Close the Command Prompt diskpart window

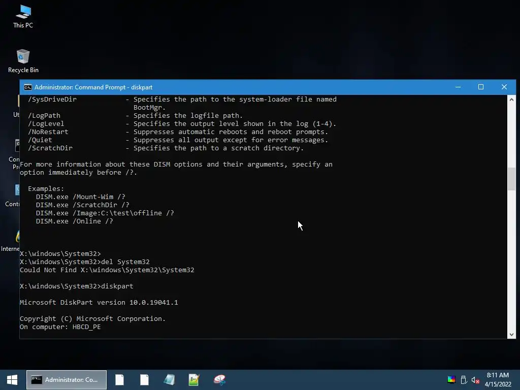504,87
